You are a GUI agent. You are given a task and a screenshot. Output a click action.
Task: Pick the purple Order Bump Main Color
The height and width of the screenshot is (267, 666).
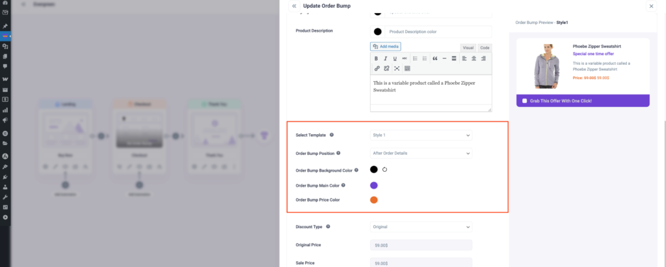click(x=374, y=185)
